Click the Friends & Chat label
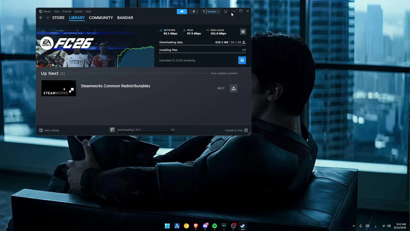Image resolution: width=410 pixels, height=231 pixels. (x=234, y=130)
